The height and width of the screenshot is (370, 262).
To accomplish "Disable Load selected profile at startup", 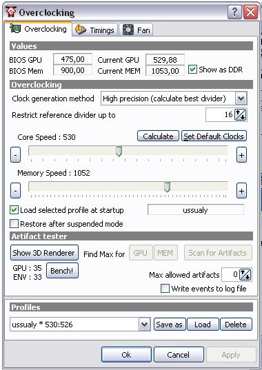I will coord(14,209).
